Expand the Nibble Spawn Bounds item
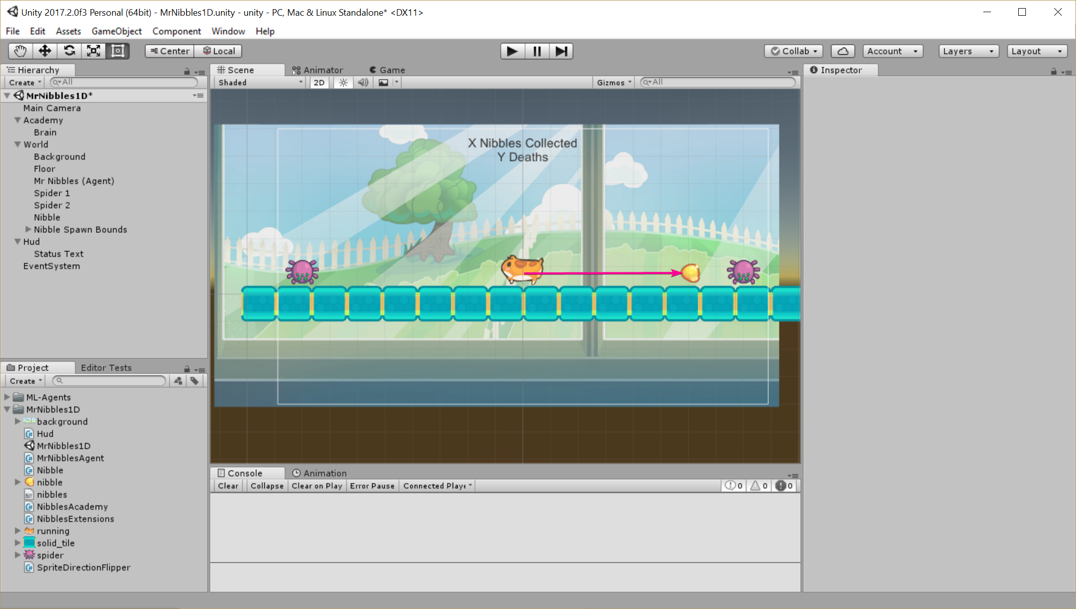 [28, 229]
